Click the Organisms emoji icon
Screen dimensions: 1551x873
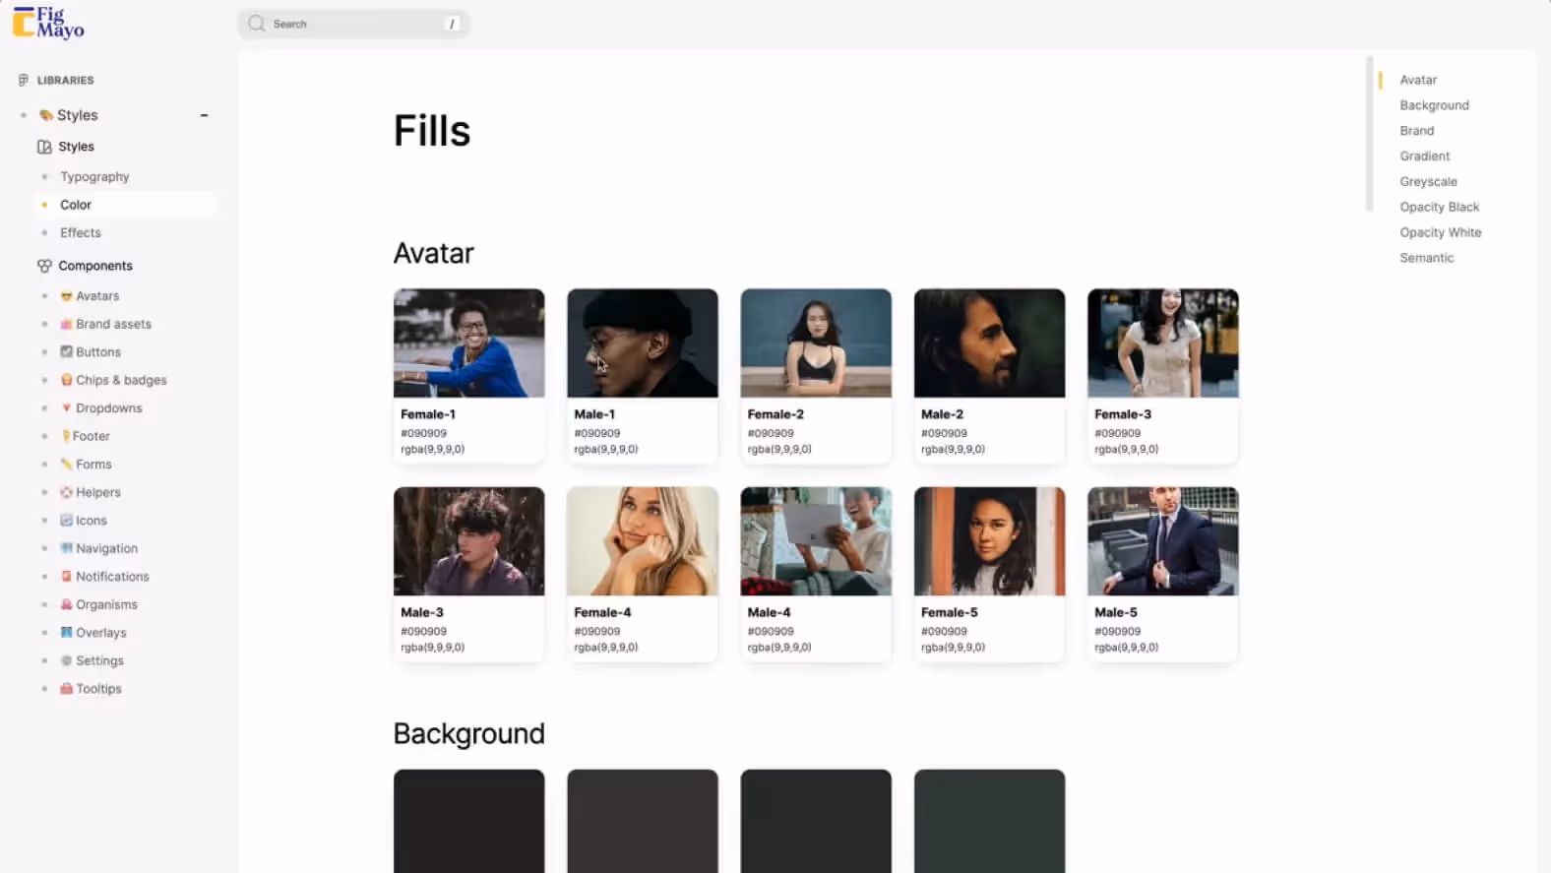click(x=66, y=604)
